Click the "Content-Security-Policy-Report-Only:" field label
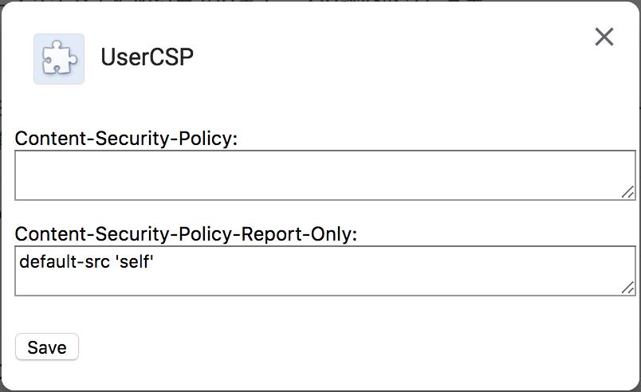Image resolution: width=641 pixels, height=392 pixels. pyautogui.click(x=186, y=234)
